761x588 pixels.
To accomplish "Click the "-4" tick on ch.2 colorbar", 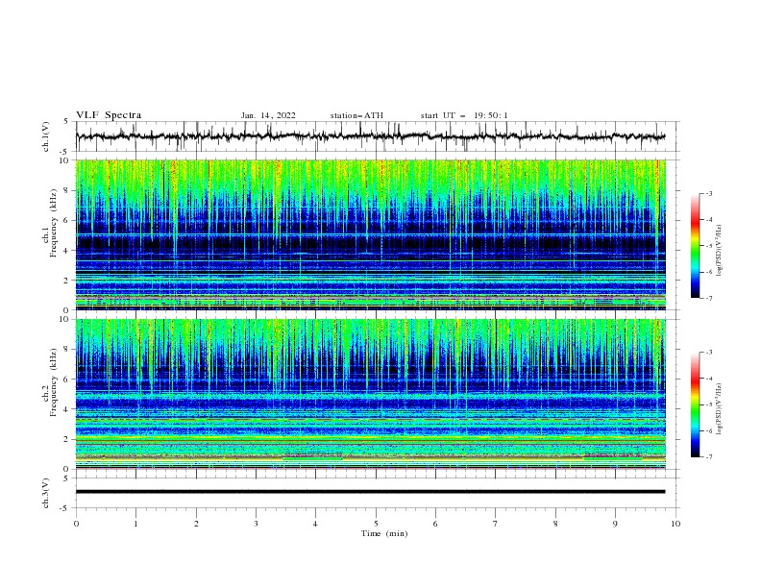I will coord(708,379).
